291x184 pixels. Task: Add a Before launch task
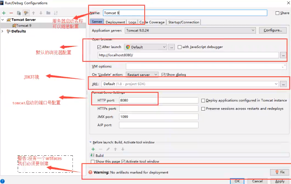(x=93, y=149)
